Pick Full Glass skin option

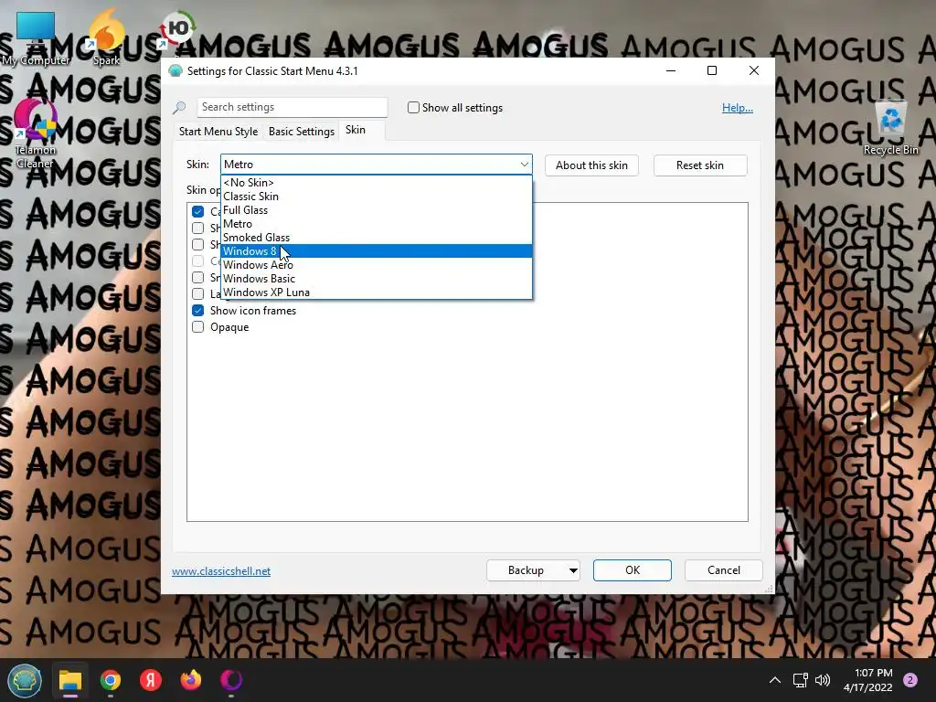(x=376, y=210)
